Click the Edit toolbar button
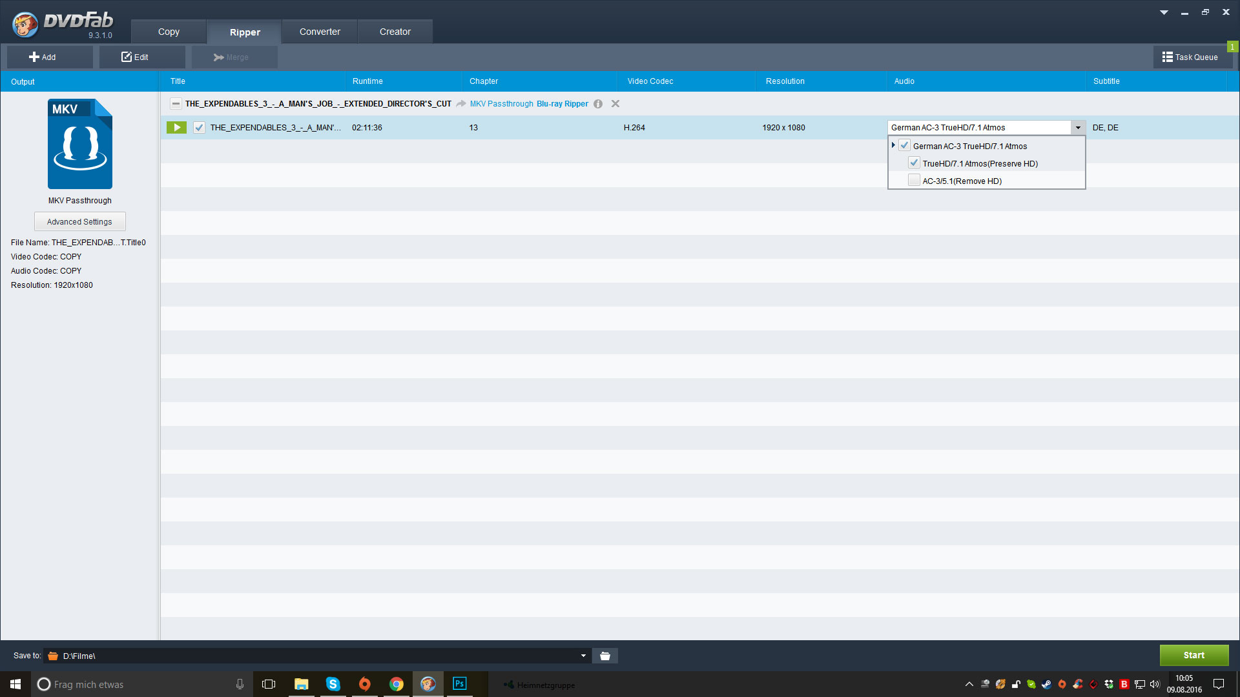 [135, 57]
